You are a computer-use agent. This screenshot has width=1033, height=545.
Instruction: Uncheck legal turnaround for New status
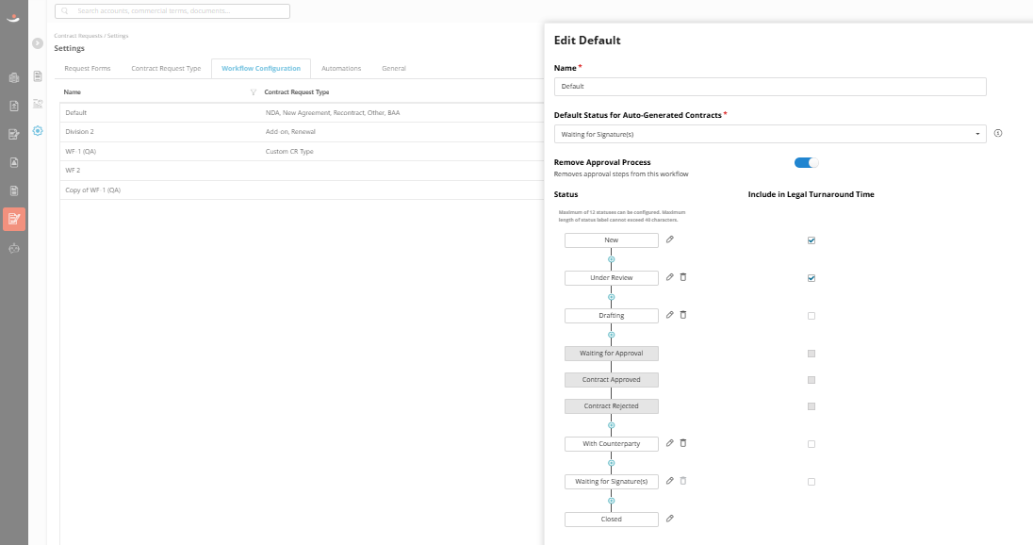tap(811, 240)
